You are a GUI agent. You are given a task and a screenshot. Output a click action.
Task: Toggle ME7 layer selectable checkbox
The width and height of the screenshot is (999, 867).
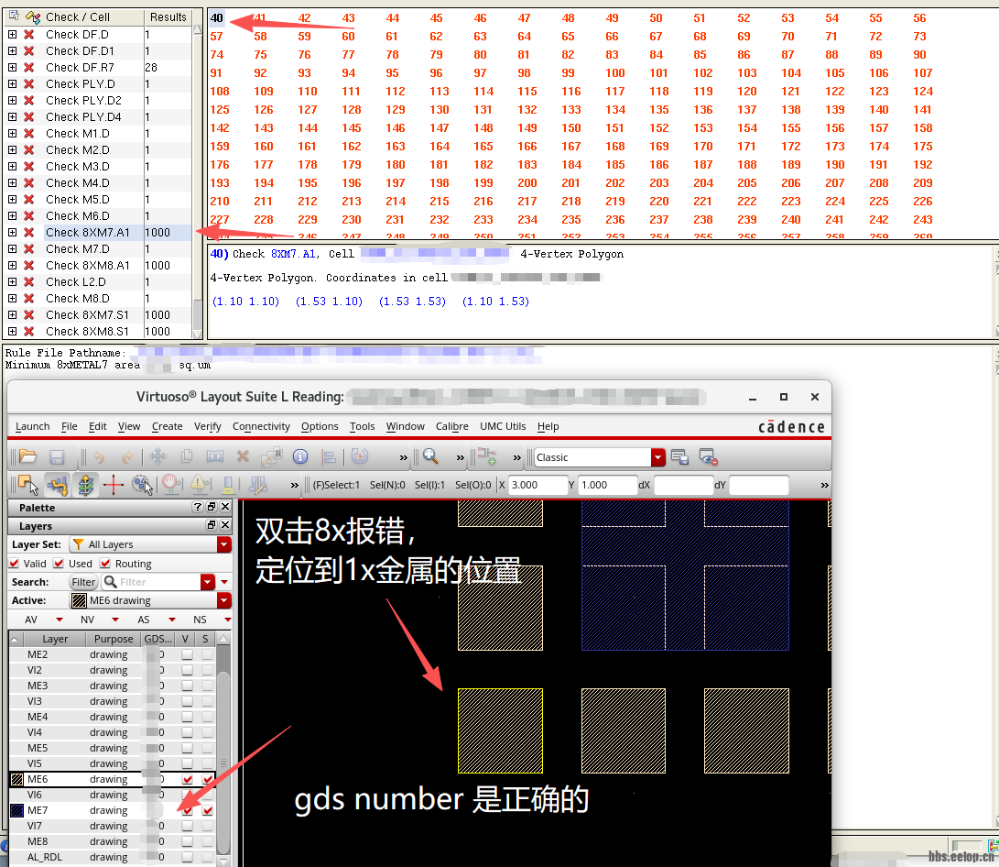coord(208,810)
